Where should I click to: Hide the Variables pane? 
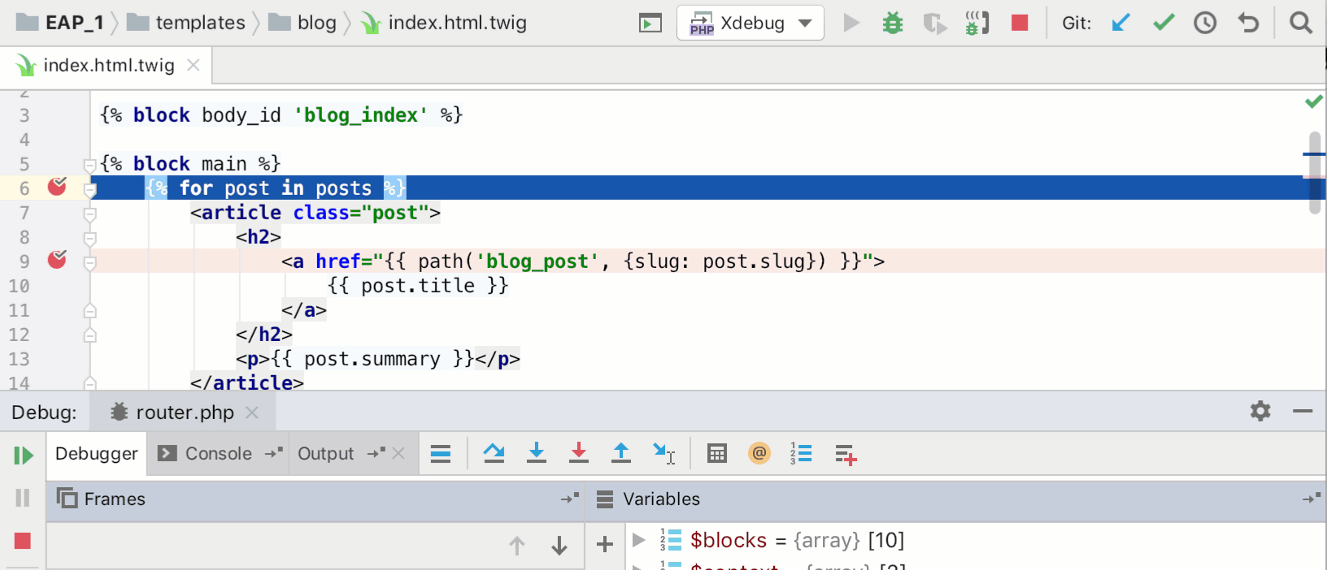click(x=1312, y=499)
